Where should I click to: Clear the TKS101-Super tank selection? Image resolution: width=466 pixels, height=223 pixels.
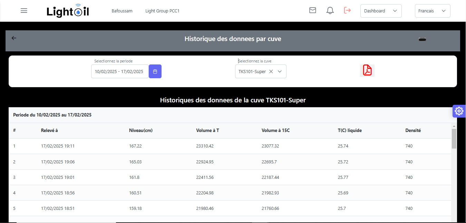(x=271, y=71)
